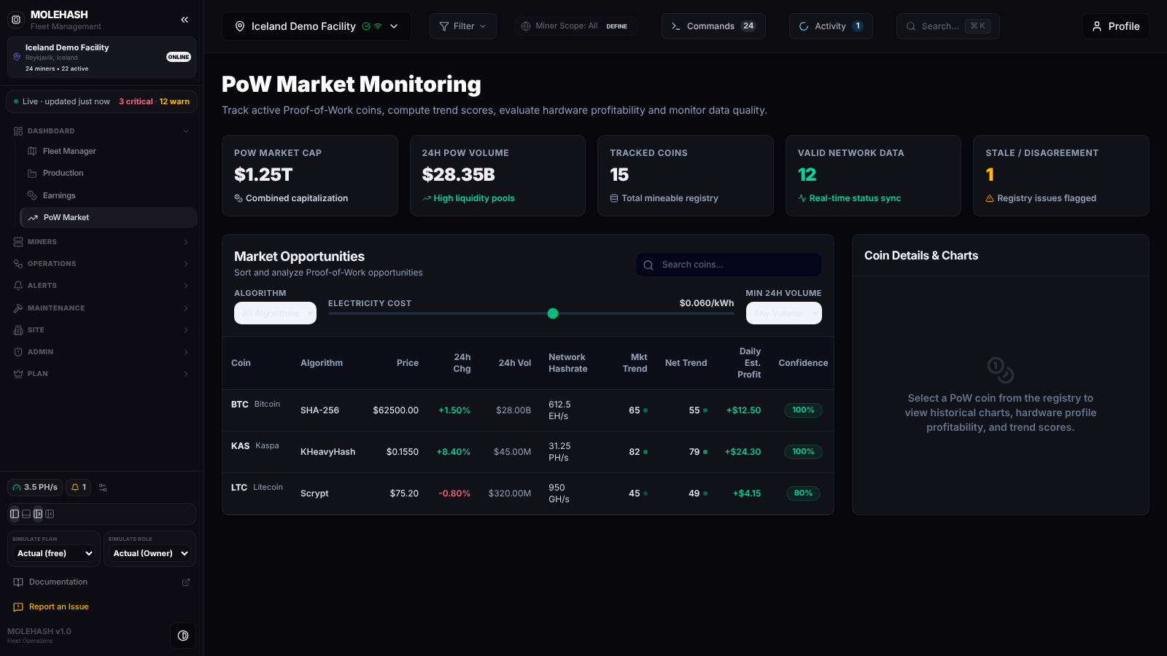The height and width of the screenshot is (656, 1167).
Task: Click in the Search coins field
Action: [x=729, y=265]
